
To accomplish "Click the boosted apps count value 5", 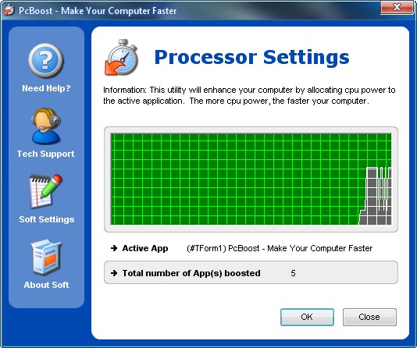I will (x=293, y=273).
